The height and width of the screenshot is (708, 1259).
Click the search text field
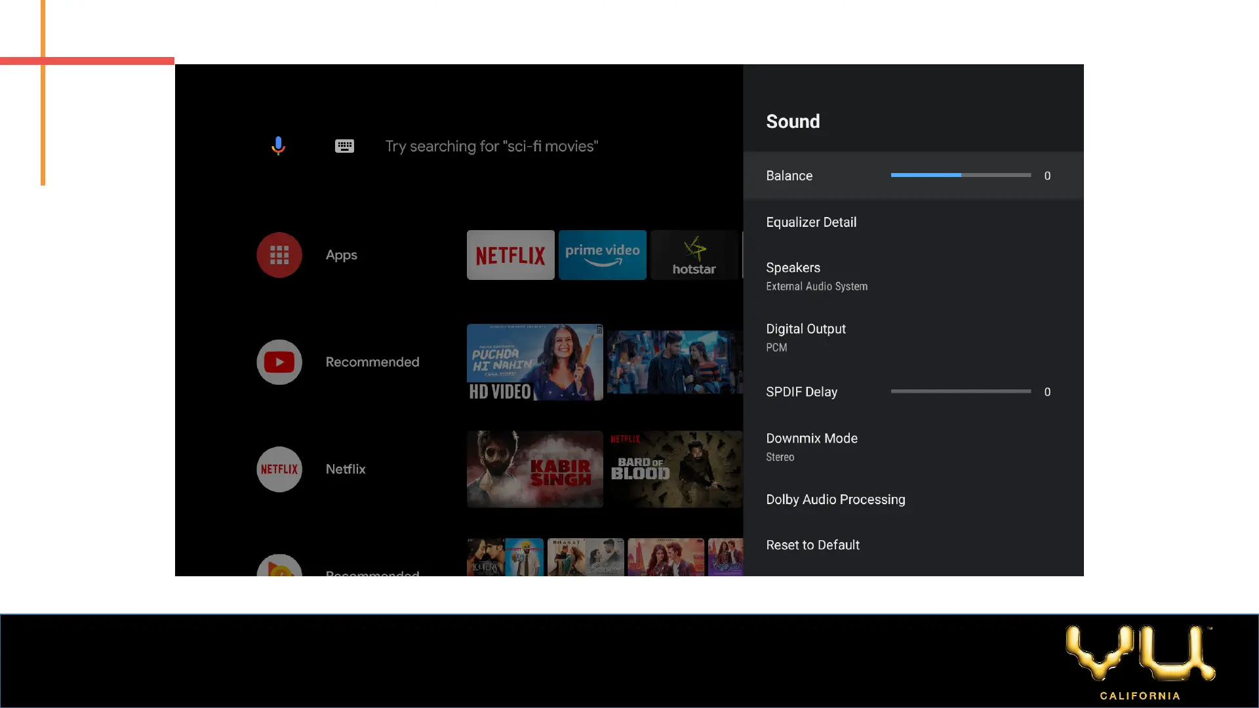[491, 146]
